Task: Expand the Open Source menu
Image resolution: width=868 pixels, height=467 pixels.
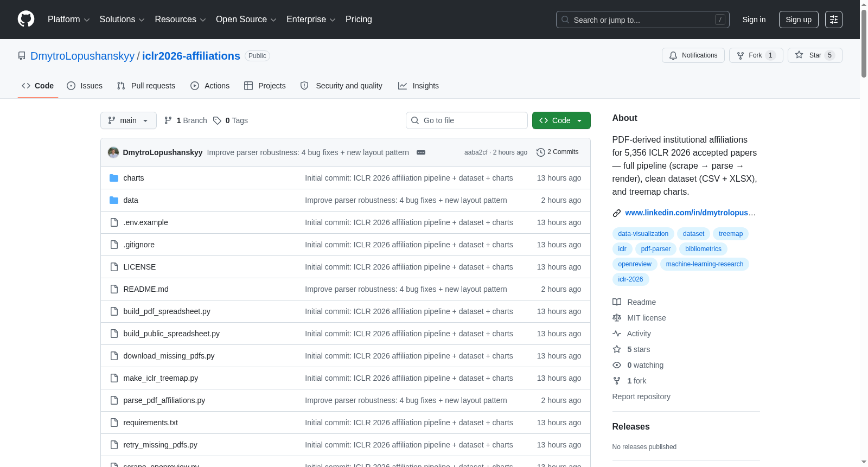Action: pos(246,20)
